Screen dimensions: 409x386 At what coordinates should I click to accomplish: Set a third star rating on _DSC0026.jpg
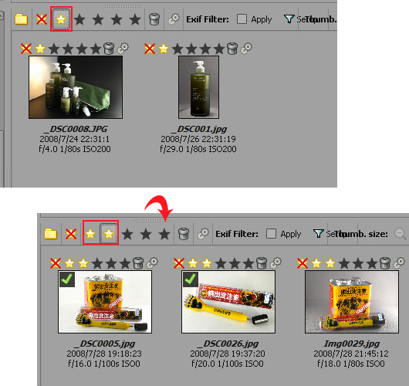[x=221, y=263]
